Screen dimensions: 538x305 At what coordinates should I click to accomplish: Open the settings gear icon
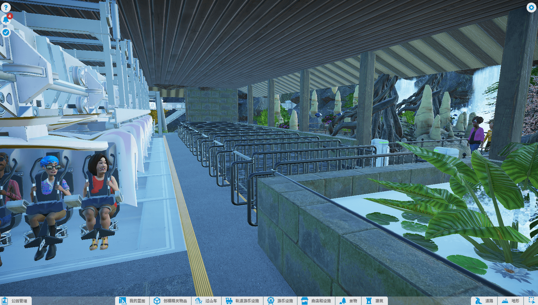pos(531,7)
